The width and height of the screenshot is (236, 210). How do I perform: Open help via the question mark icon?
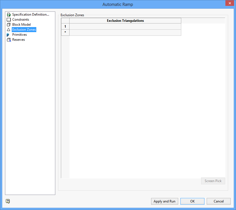[8, 201]
